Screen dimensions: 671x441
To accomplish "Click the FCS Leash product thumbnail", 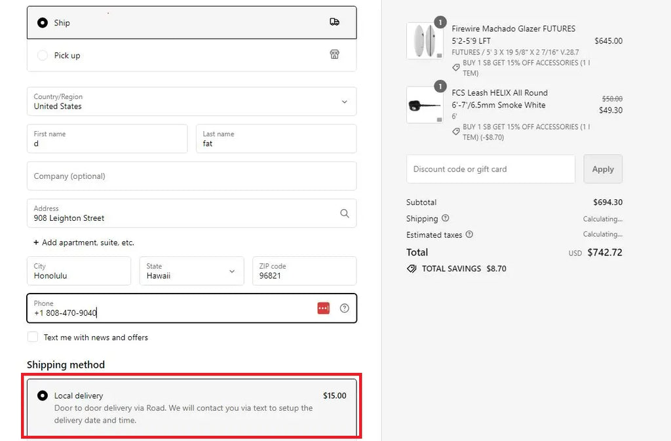I will click(425, 105).
